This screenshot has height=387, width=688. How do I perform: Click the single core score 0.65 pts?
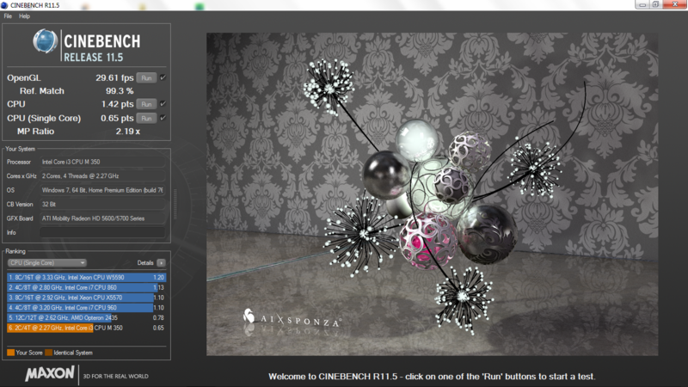(x=117, y=118)
